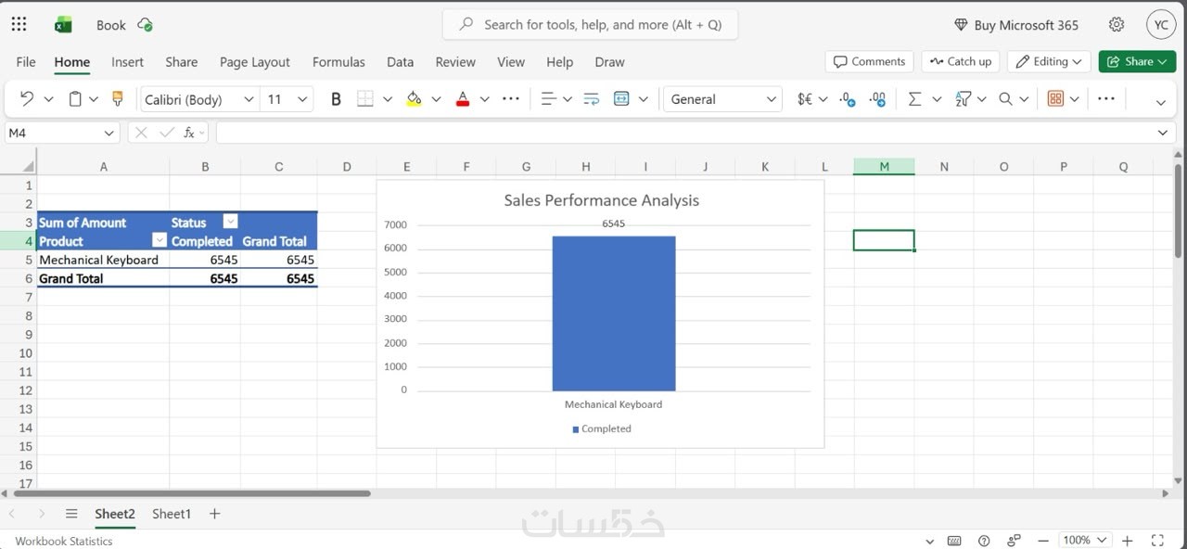Screen dimensions: 1187x549
Task: Switch to the Data tab
Action: (400, 62)
